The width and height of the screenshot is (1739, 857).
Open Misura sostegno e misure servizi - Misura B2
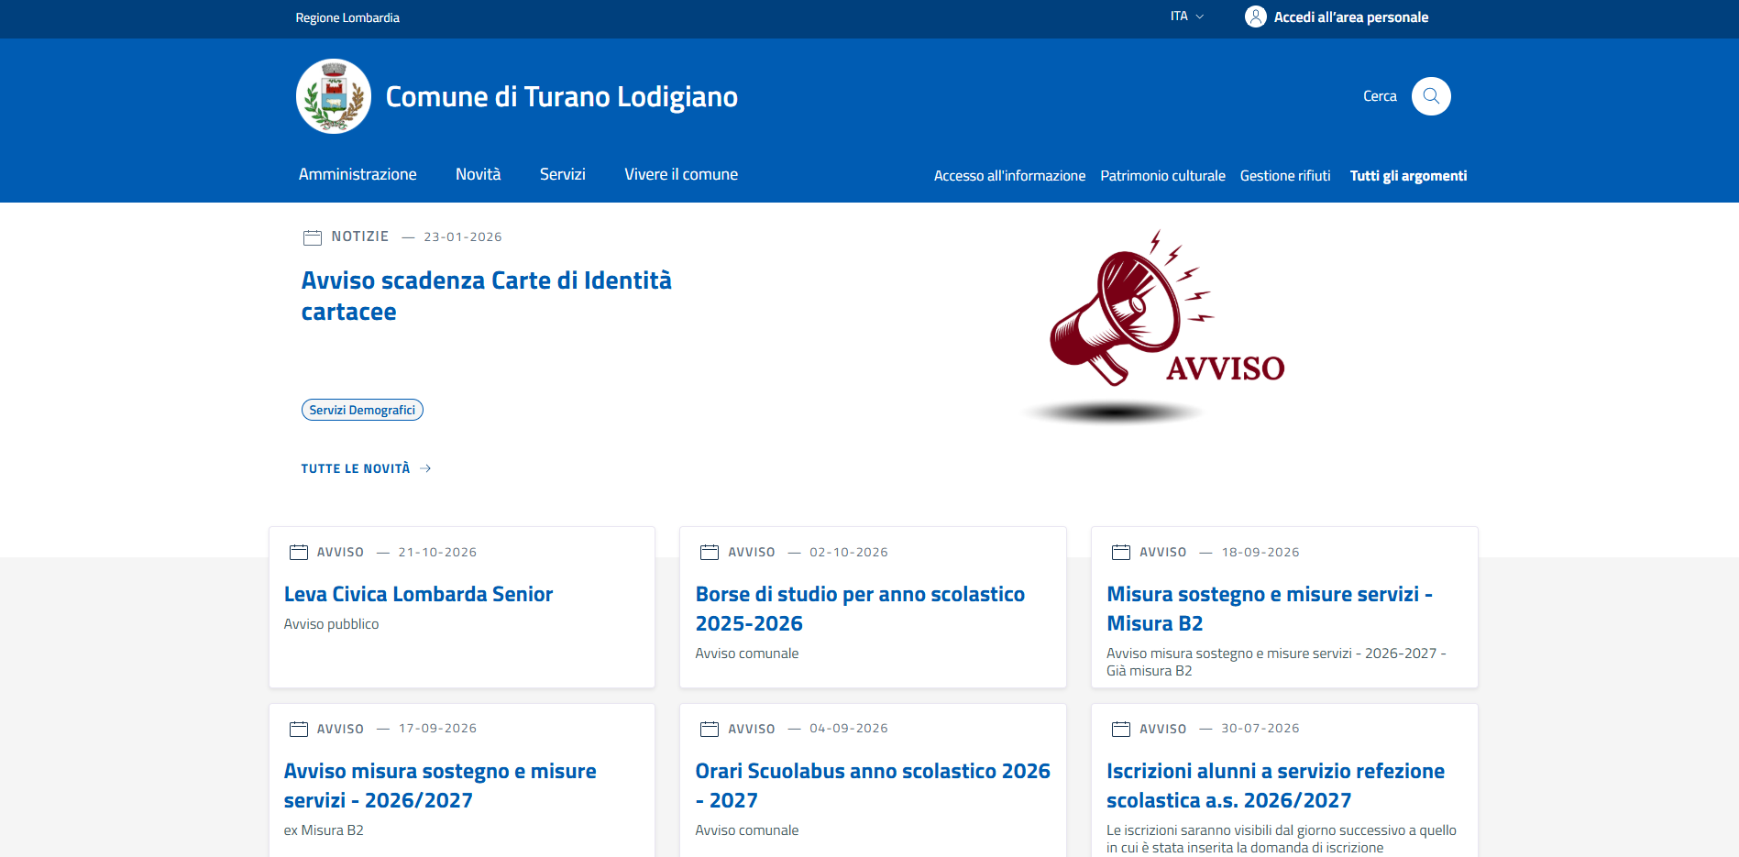coord(1270,609)
